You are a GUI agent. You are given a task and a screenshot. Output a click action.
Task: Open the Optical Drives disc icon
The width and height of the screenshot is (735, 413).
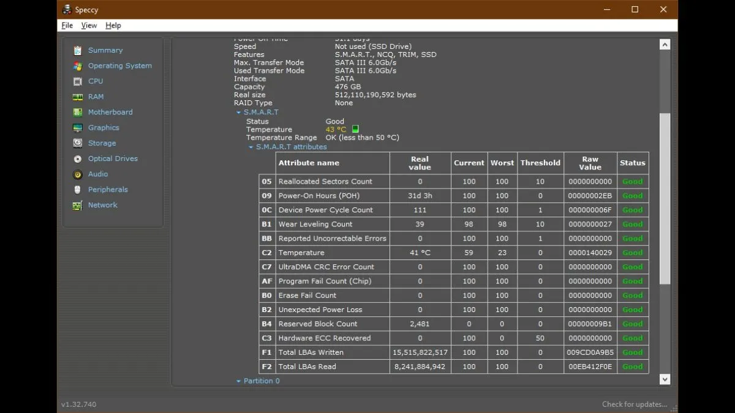(78, 159)
